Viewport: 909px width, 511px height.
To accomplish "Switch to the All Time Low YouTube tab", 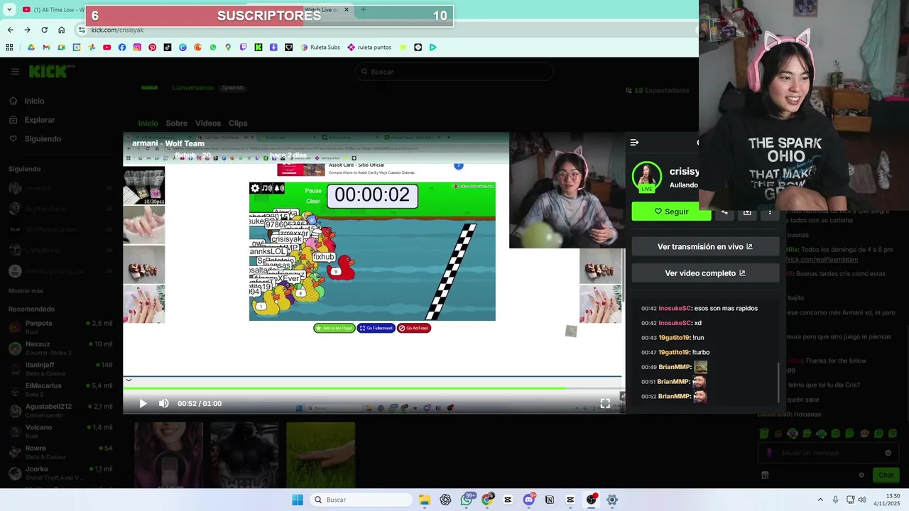I will tap(53, 9).
